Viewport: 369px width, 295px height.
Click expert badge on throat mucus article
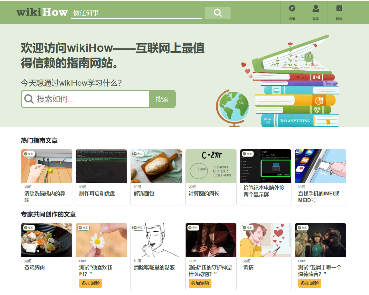[138, 228]
